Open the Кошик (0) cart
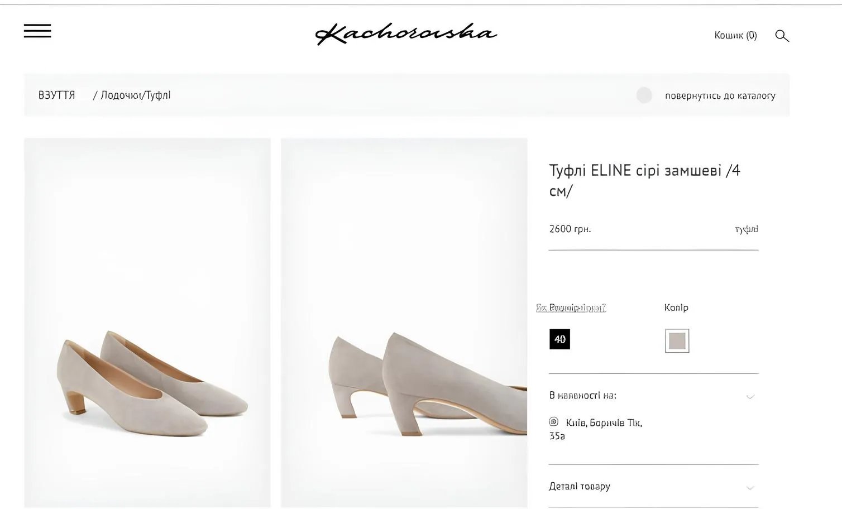Screen dimensions: 842x509 [x=735, y=36]
